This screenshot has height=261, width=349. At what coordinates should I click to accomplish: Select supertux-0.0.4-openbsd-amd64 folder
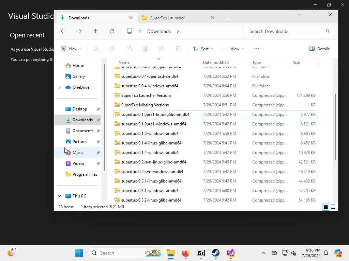(x=215, y=76)
